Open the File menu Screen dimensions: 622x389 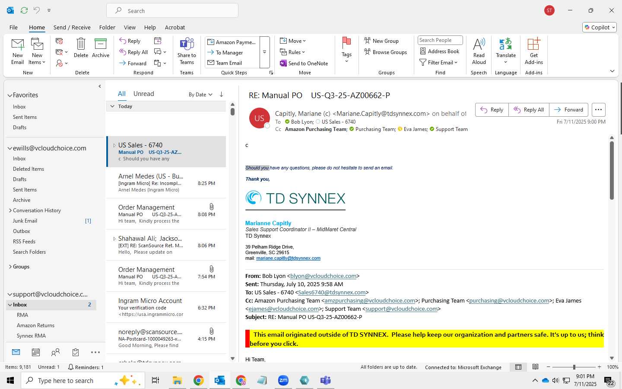pos(13,27)
